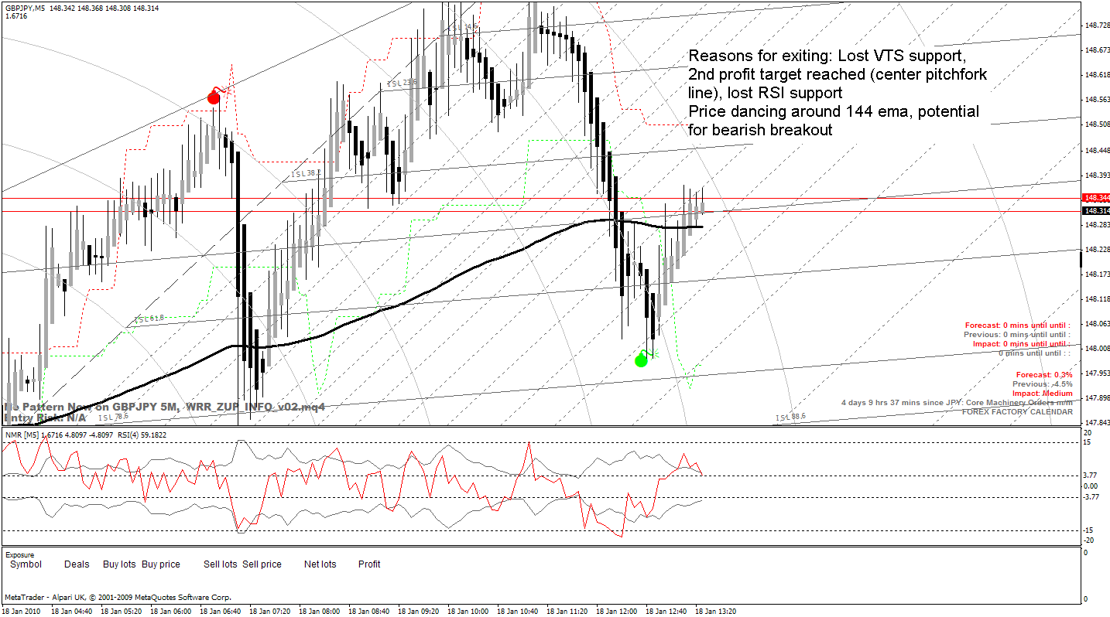This screenshot has height=617, width=1110.
Task: Click the "ISL 78.6" Fibonacci label
Action: (x=113, y=417)
